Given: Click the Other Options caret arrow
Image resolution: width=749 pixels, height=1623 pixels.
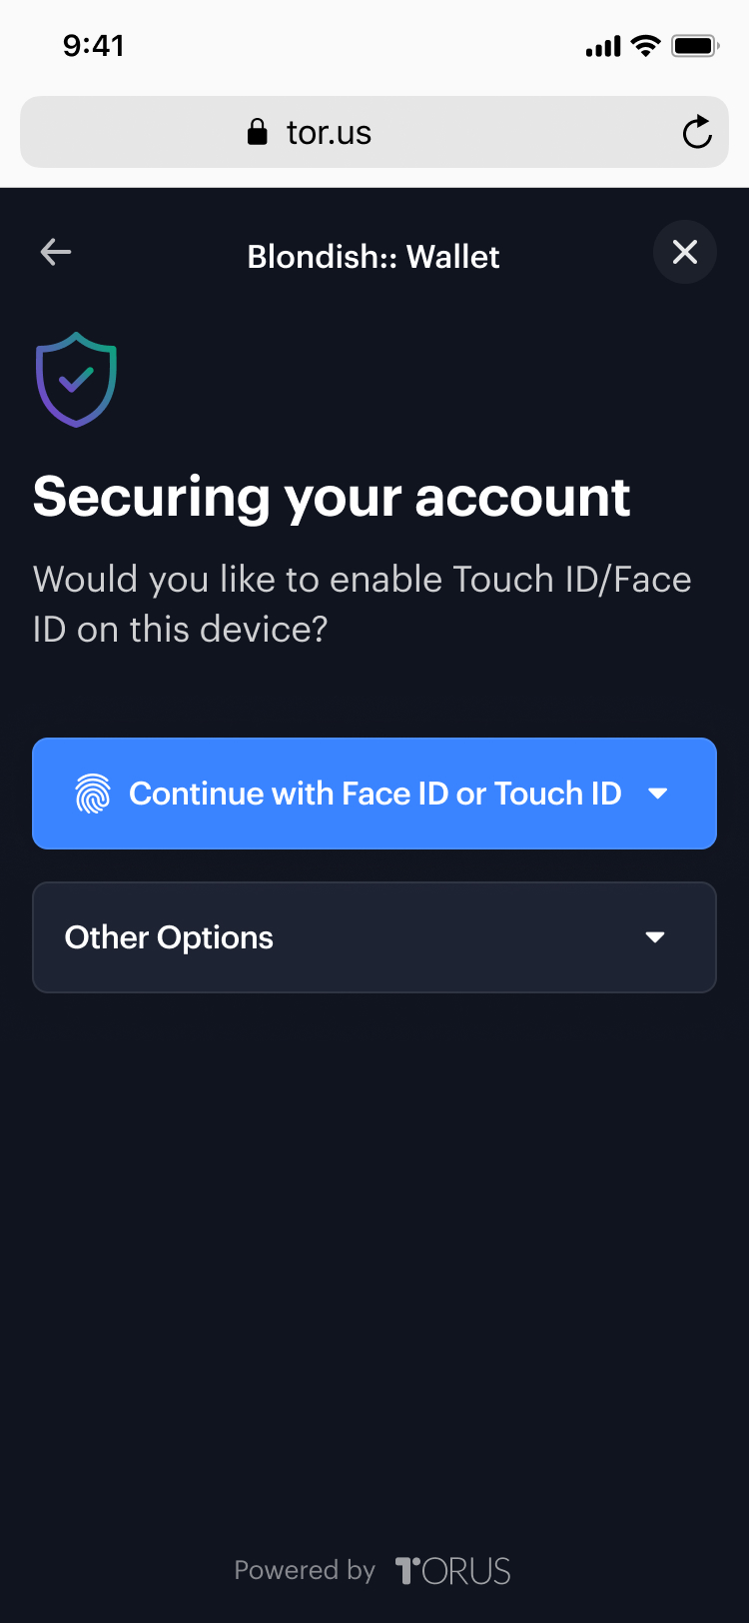Looking at the screenshot, I should click(x=655, y=937).
